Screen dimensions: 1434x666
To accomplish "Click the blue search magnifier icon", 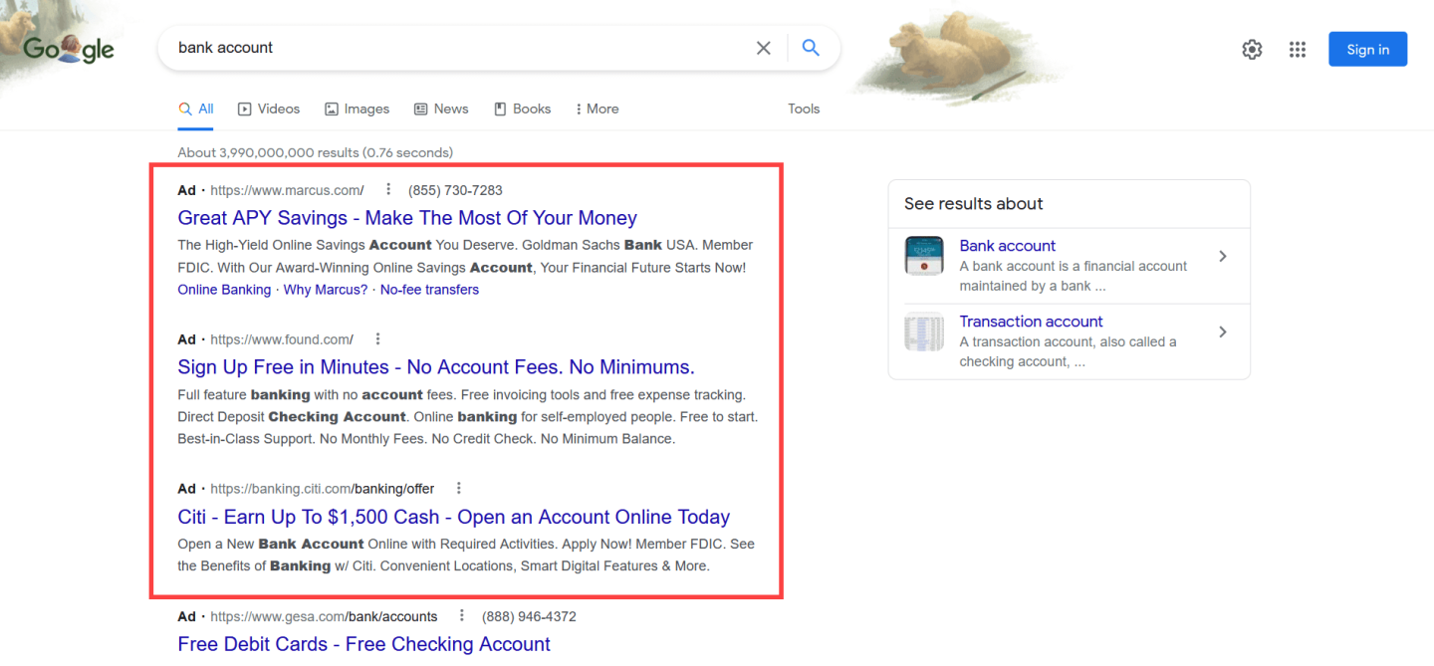I will click(x=811, y=48).
